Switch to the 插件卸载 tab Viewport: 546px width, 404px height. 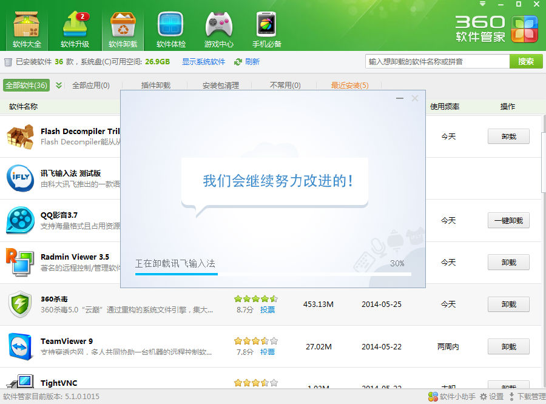click(x=156, y=86)
